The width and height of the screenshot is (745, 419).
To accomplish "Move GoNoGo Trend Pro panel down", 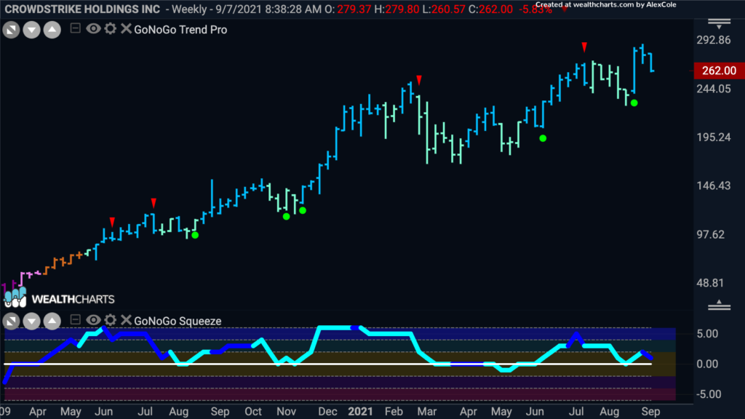I will coord(31,30).
